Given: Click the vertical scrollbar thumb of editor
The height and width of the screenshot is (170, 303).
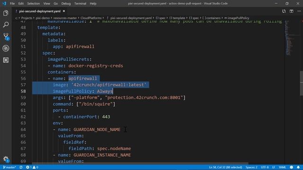Looking at the screenshot, I should pyautogui.click(x=301, y=83).
